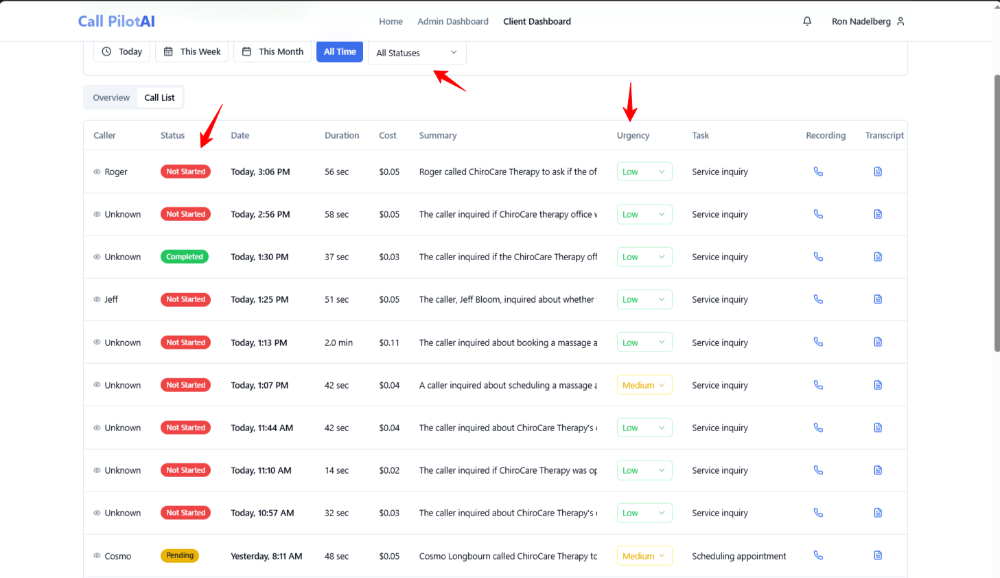Change Medium urgency on the 1:07 PM call

(644, 385)
